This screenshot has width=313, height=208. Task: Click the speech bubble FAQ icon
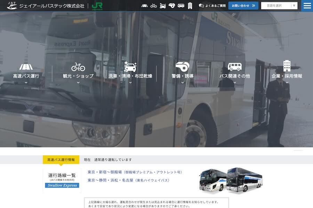(x=201, y=6)
